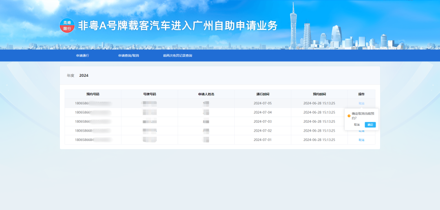Click 取消 link for the 2024-07-05 row
Viewport: 440px width, 210px height.
361,103
